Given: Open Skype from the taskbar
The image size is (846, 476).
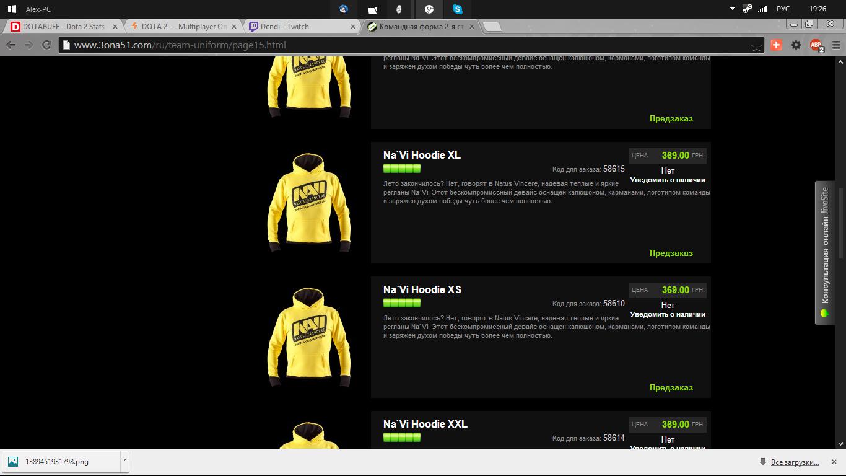Looking at the screenshot, I should [x=458, y=9].
